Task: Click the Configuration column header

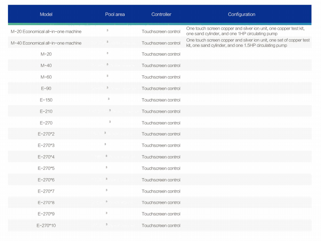Action: (241, 14)
